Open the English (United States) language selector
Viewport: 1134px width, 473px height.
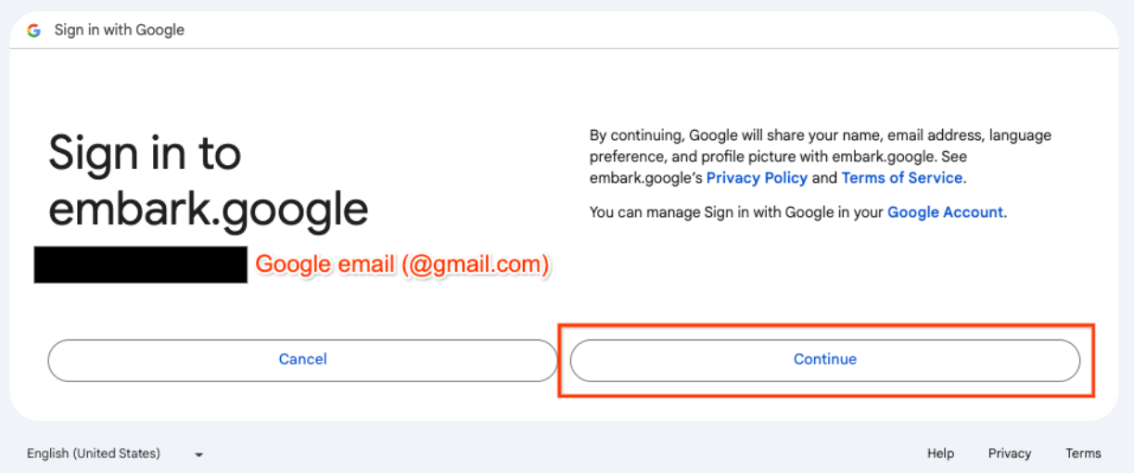115,454
